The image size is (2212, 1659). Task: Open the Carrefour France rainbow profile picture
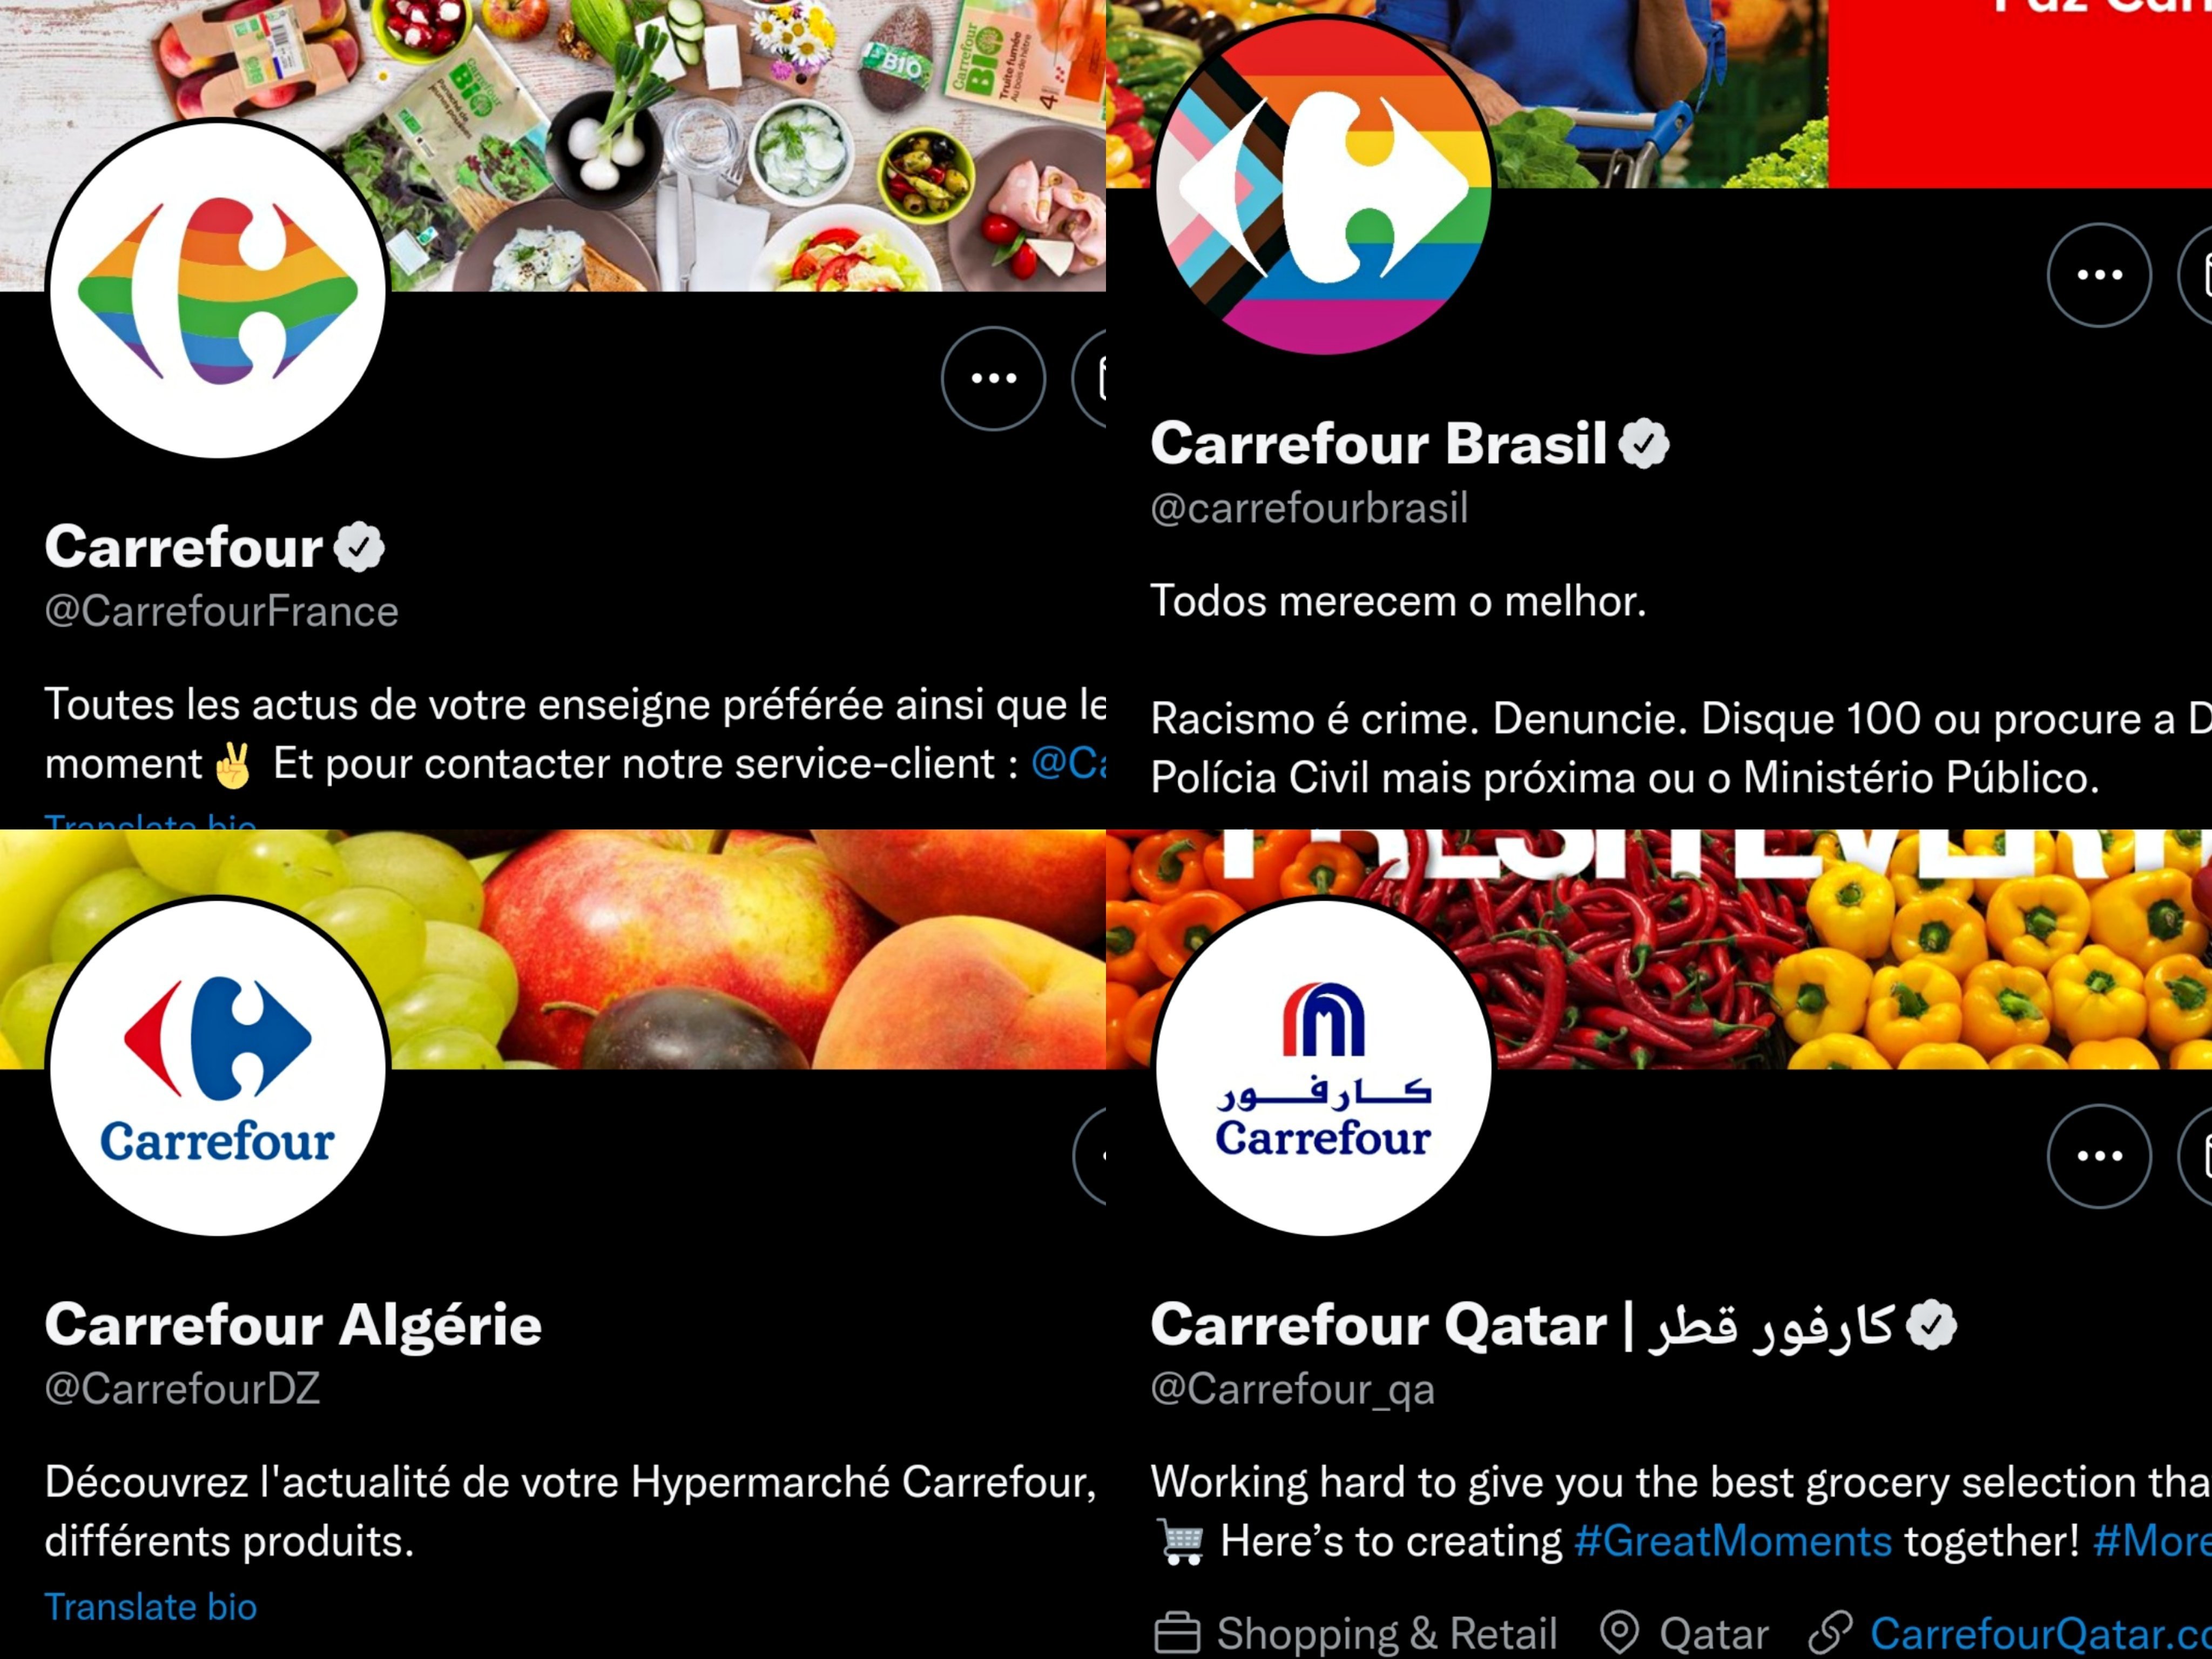point(218,289)
